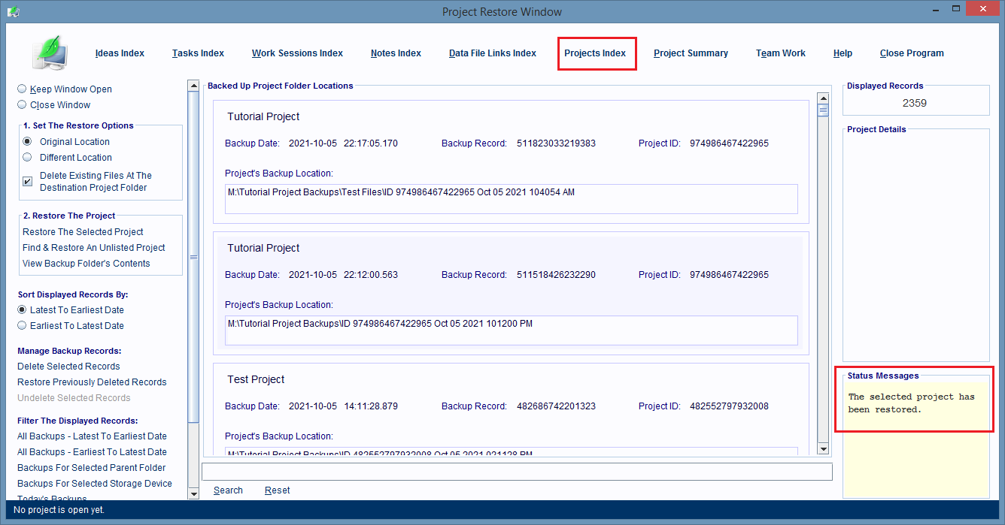
Task: Open Find & Restore An Unlisted Project
Action: pyautogui.click(x=94, y=248)
